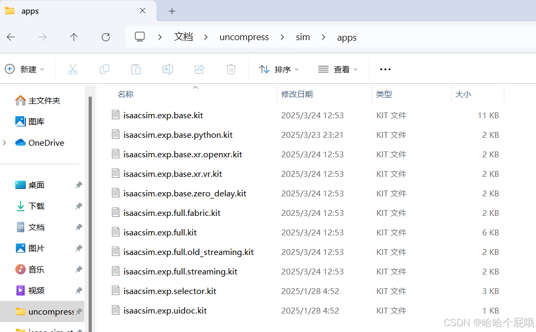Sort by 大小 column header
This screenshot has height=332, width=536.
pyautogui.click(x=463, y=94)
